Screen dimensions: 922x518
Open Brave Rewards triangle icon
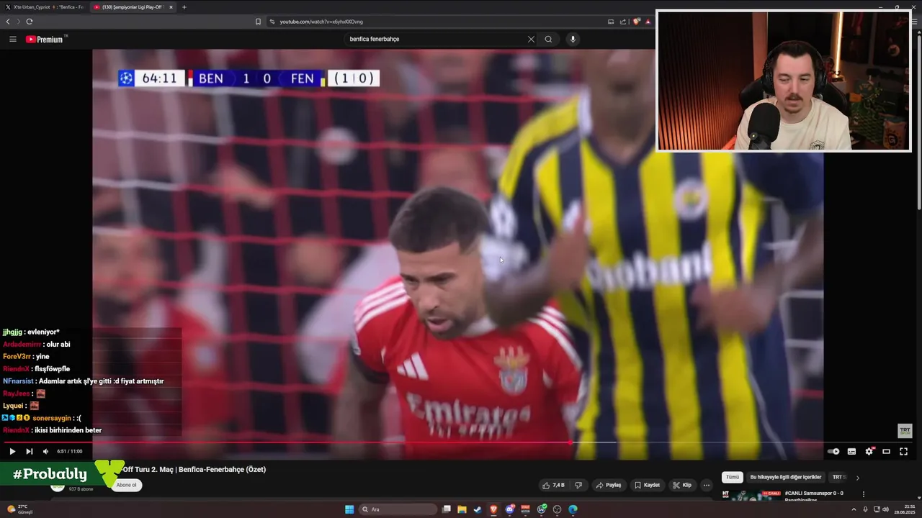click(x=648, y=22)
